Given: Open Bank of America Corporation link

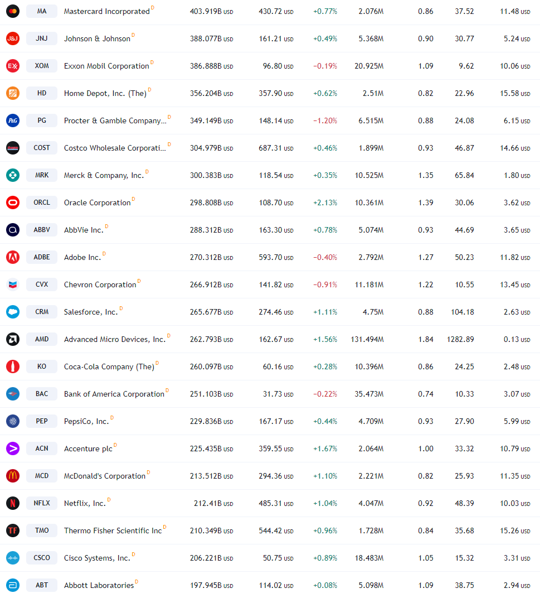Looking at the screenshot, I should click(x=114, y=394).
